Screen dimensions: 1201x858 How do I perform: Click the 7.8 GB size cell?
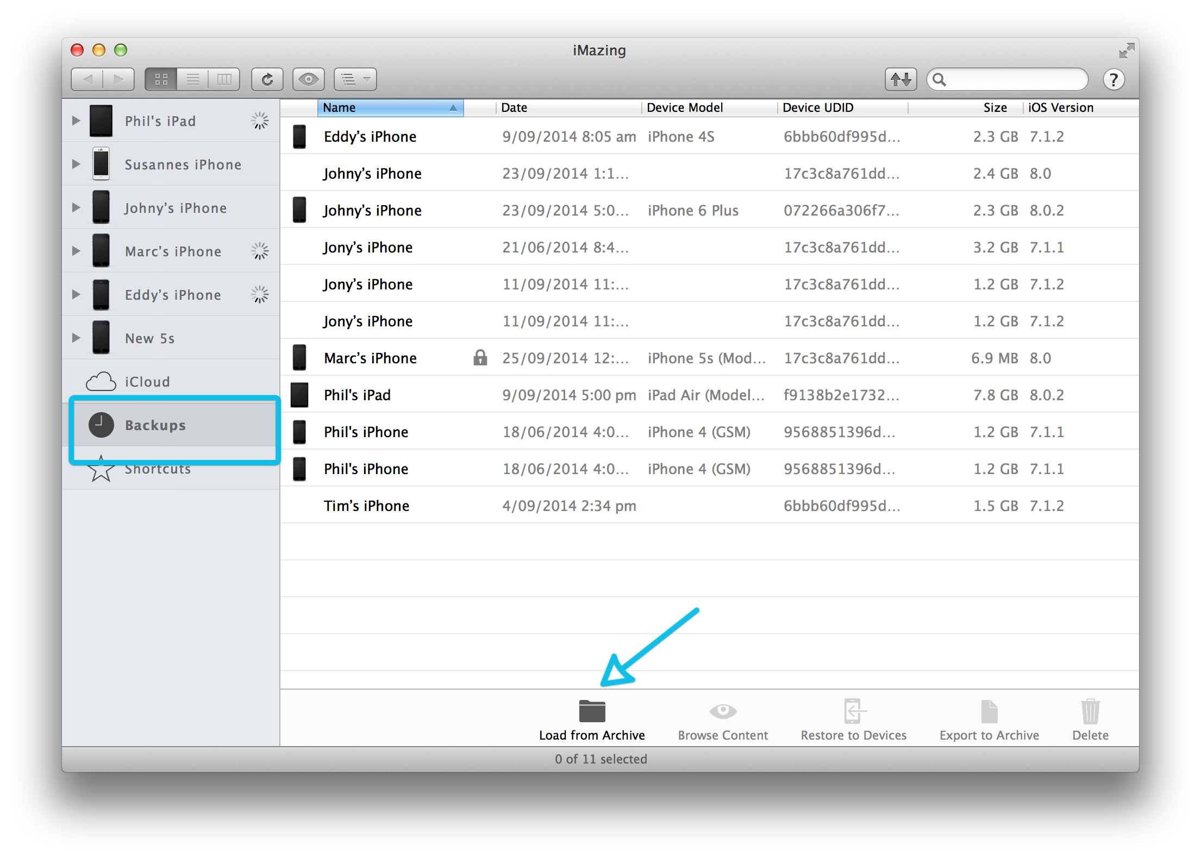click(995, 395)
